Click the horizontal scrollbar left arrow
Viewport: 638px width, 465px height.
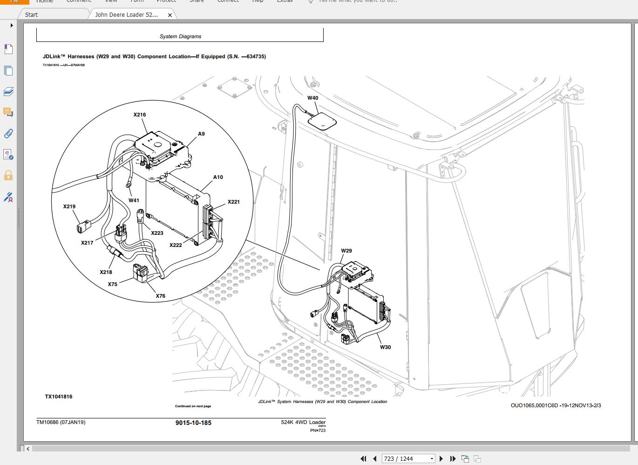click(x=28, y=449)
